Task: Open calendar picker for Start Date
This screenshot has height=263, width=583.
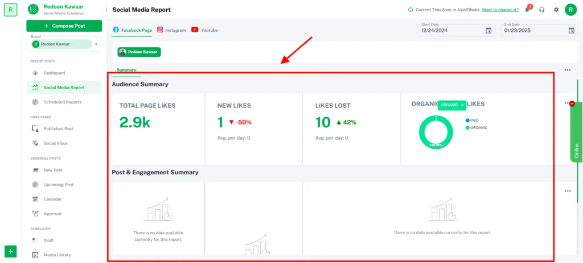Action: (488, 31)
